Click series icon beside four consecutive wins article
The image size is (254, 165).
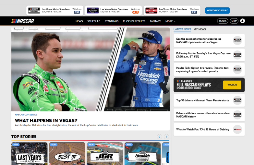[237, 115]
